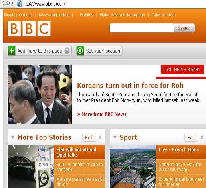Screen dimensions: 206x188
Task: Click the question mark help icon
Action: [67, 51]
